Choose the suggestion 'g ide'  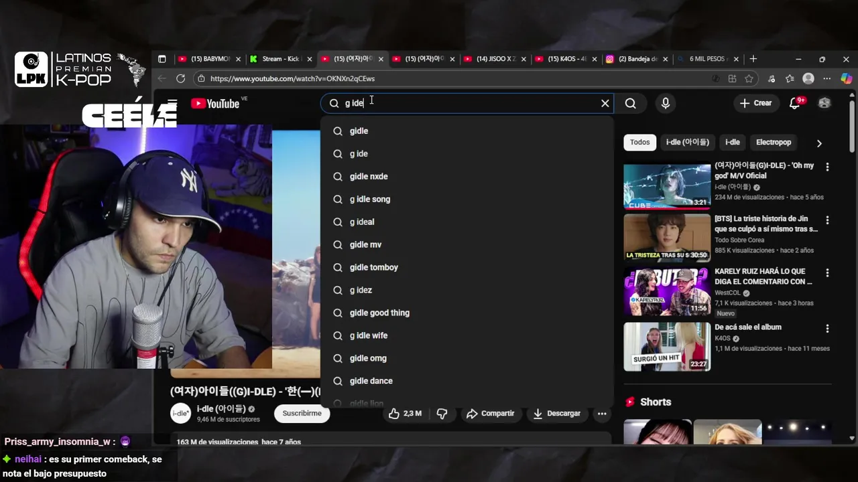tap(467, 154)
